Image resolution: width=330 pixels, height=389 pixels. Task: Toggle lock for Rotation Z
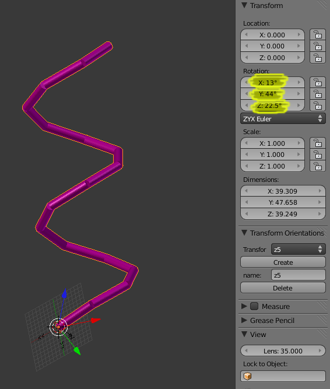click(318, 106)
